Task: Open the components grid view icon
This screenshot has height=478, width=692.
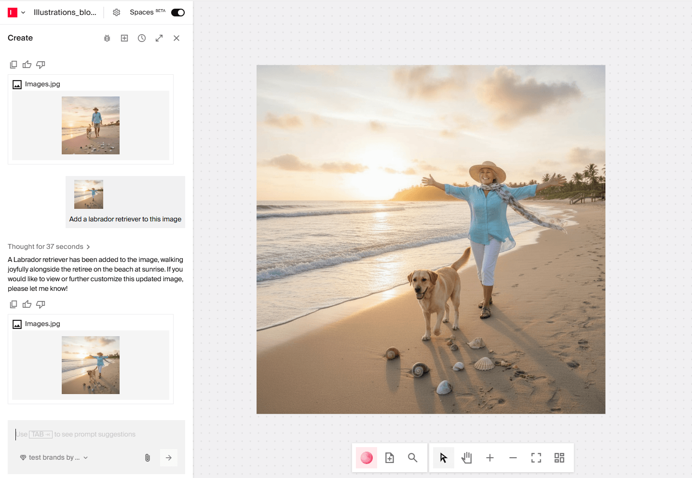Action: tap(559, 458)
